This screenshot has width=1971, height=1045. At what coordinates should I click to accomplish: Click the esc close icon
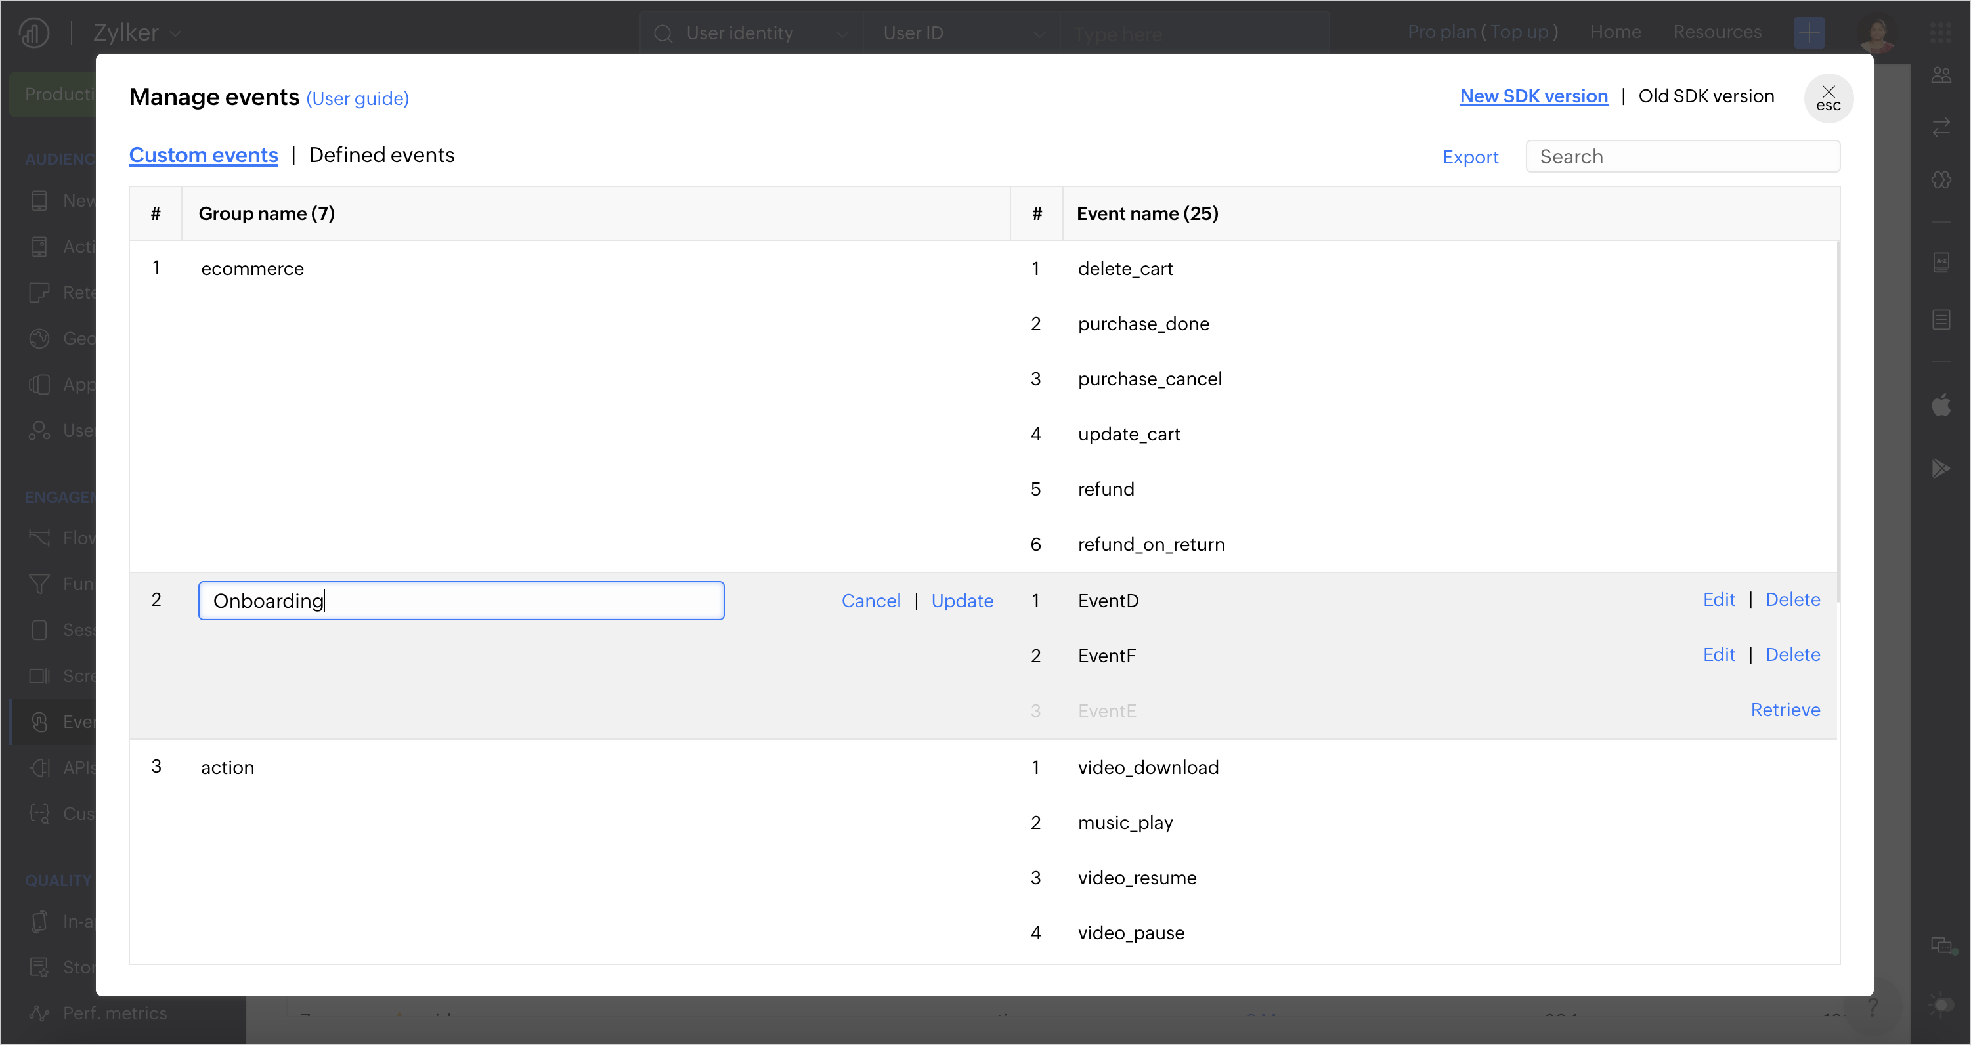pyautogui.click(x=1828, y=98)
